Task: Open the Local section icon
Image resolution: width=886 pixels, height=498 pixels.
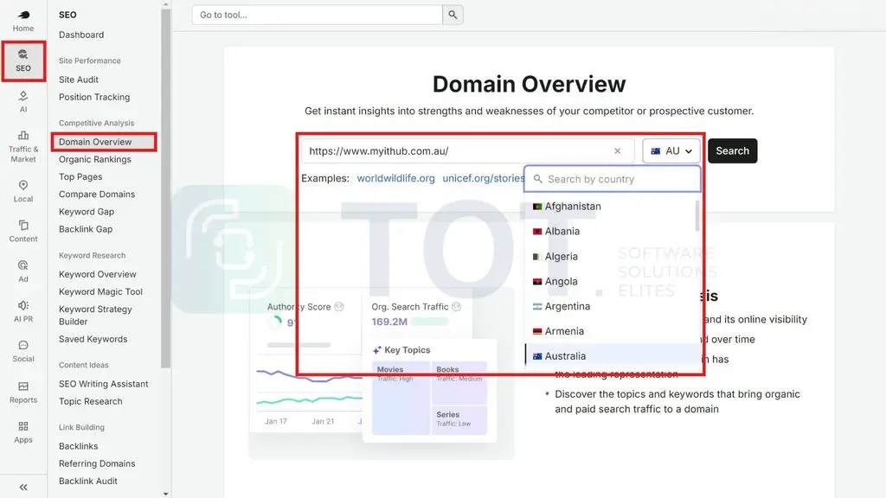Action: (23, 191)
